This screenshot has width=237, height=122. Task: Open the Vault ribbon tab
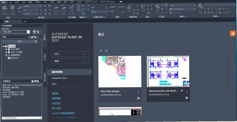[x=79, y=2]
